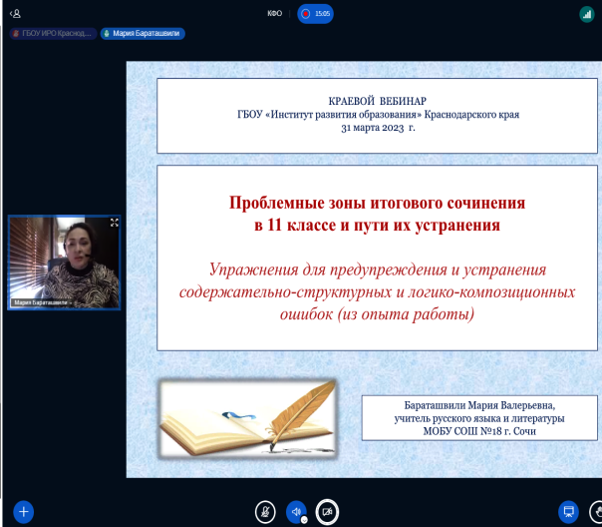602x527 pixels.
Task: Click the slide title Проблемные зоны итогового сочинения
Action: [x=377, y=203]
